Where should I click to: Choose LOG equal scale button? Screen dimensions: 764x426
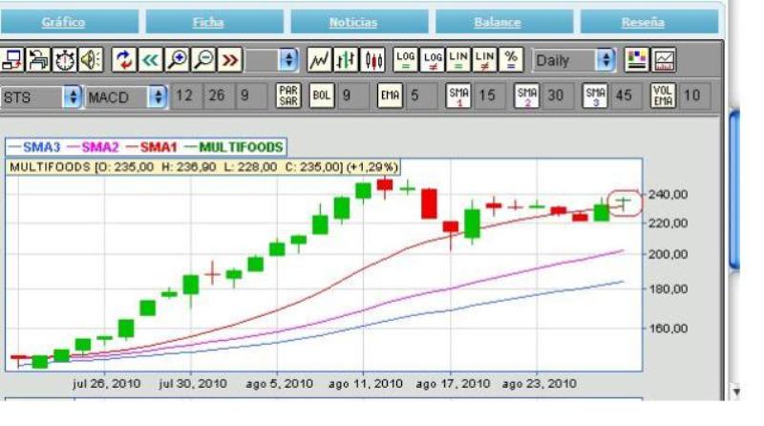pos(405,60)
